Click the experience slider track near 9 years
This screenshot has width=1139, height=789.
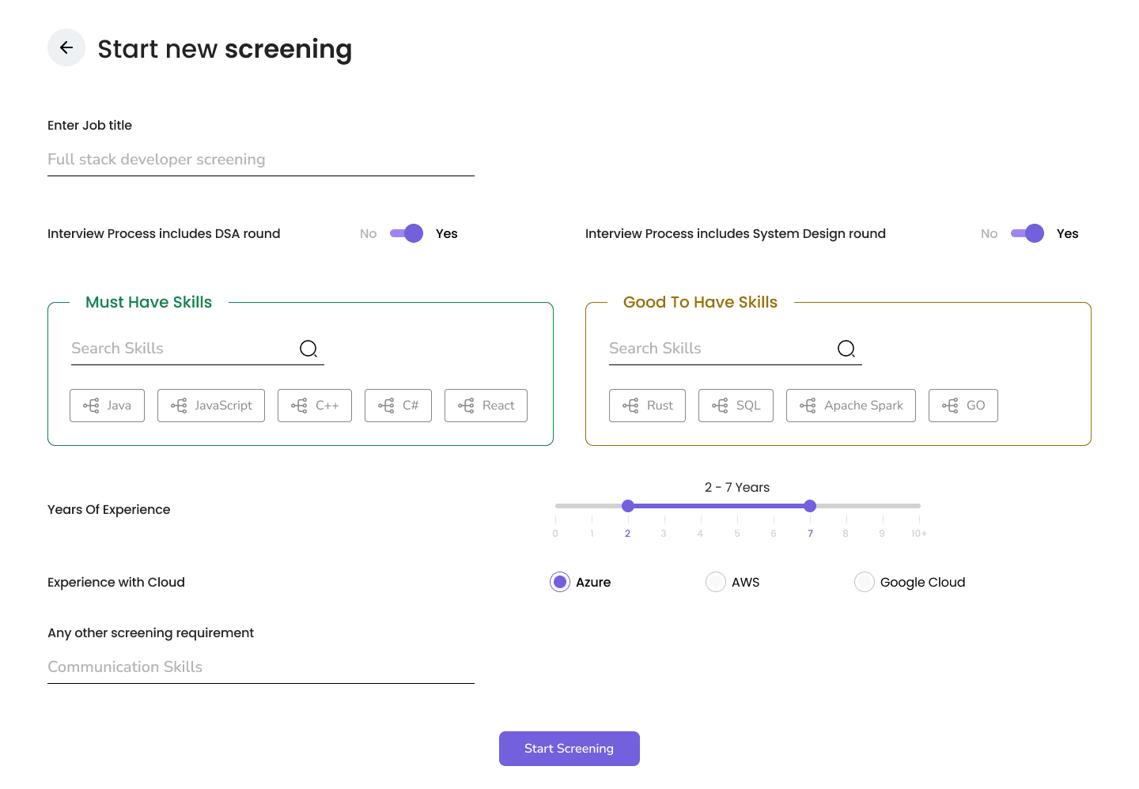[x=883, y=506]
